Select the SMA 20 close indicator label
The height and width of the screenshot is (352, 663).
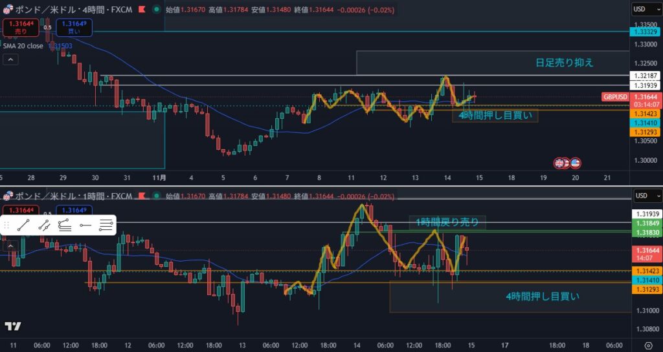coord(23,46)
